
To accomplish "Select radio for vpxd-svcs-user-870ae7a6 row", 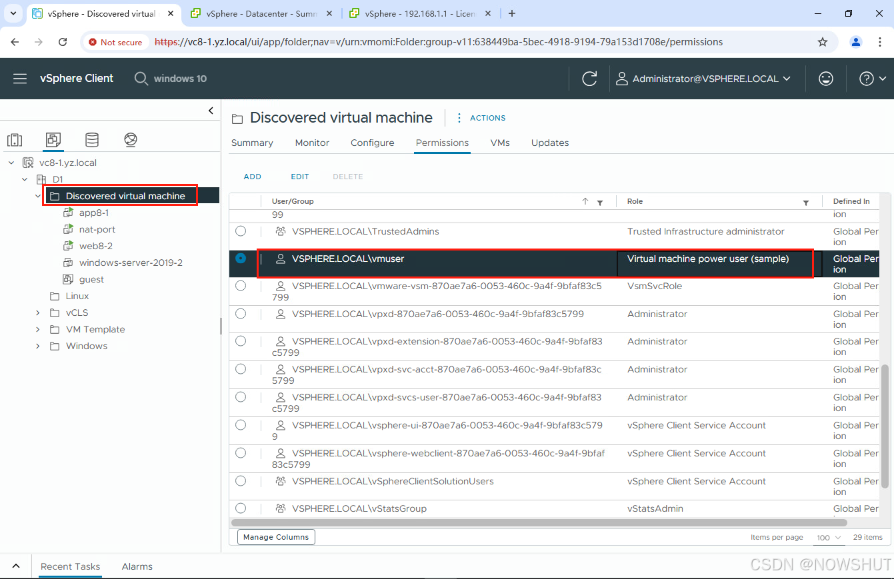I will (241, 396).
